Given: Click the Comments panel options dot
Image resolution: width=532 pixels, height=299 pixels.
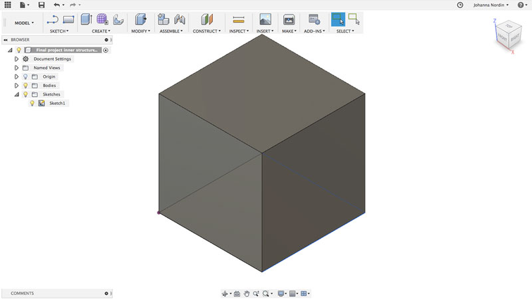Looking at the screenshot, I should (x=106, y=293).
